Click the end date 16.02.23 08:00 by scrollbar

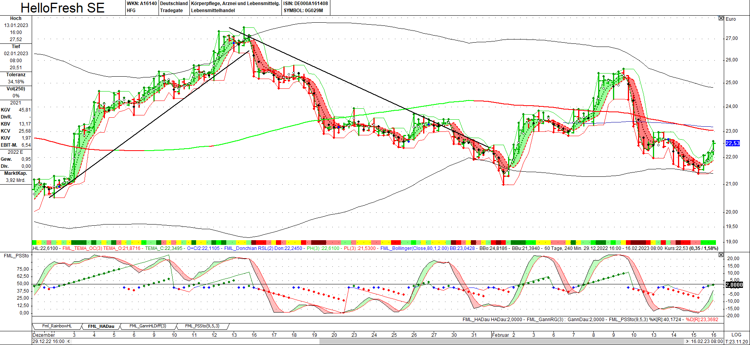[x=707, y=341]
